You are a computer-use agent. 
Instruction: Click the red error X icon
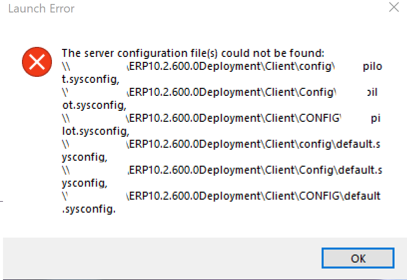37,62
